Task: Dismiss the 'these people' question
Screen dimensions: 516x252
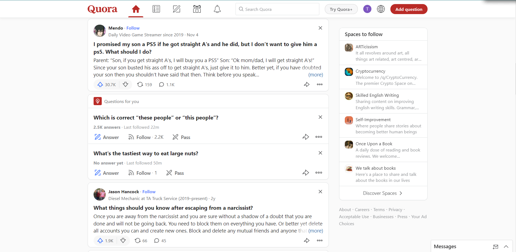Action: [x=320, y=117]
